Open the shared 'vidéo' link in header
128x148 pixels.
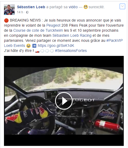73,7
